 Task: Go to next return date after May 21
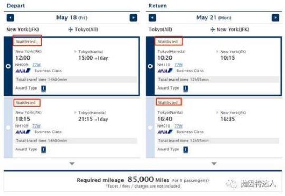pos(275,18)
